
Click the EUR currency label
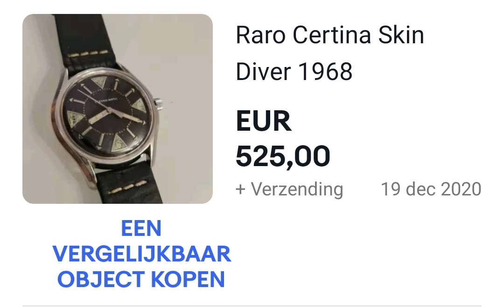264,121
